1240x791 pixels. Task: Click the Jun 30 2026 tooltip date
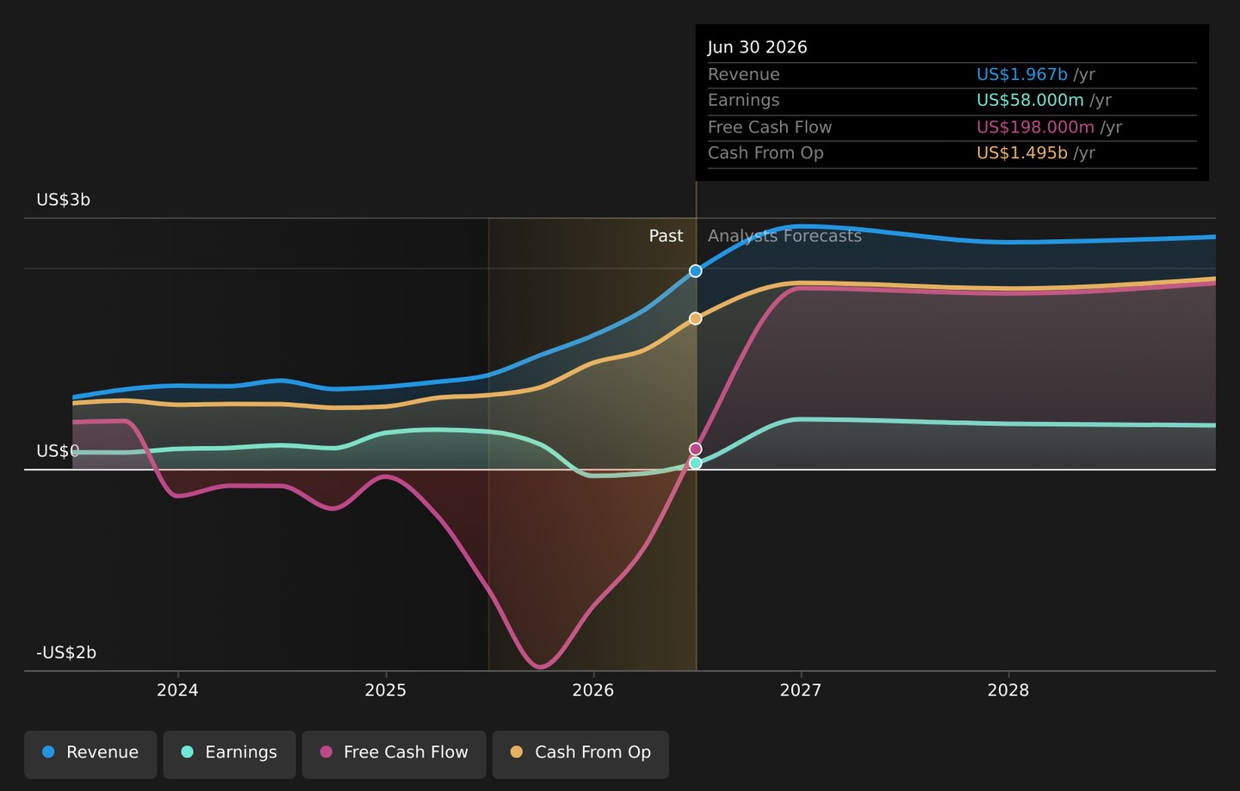coord(758,47)
